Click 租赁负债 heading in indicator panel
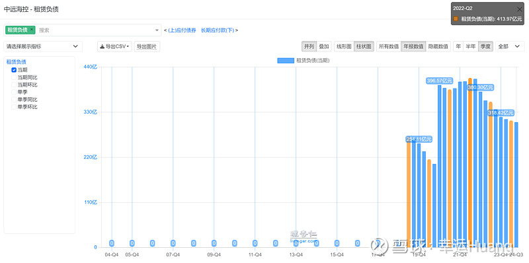This screenshot has height=263, width=529. (x=16, y=61)
